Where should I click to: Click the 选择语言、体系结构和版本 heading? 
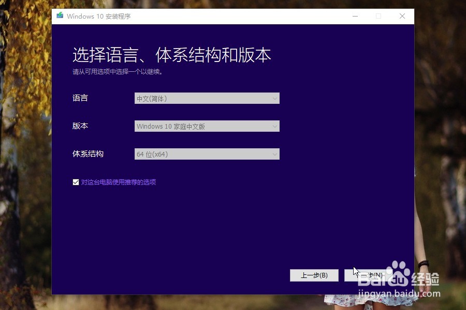pos(172,55)
